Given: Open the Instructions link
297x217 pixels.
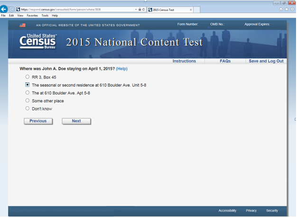Looking at the screenshot, I should click(x=184, y=61).
